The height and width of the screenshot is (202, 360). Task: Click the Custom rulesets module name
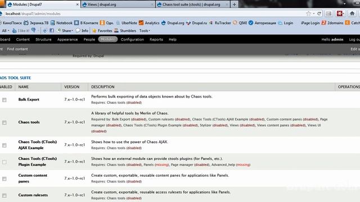click(x=33, y=195)
